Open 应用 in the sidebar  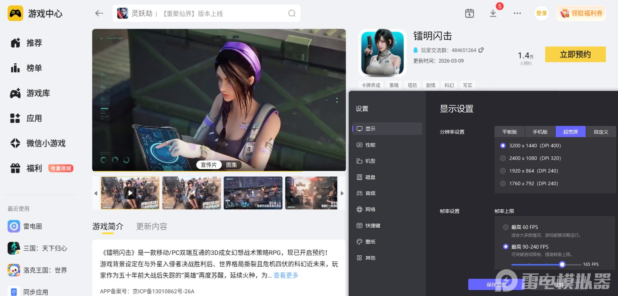click(26, 118)
